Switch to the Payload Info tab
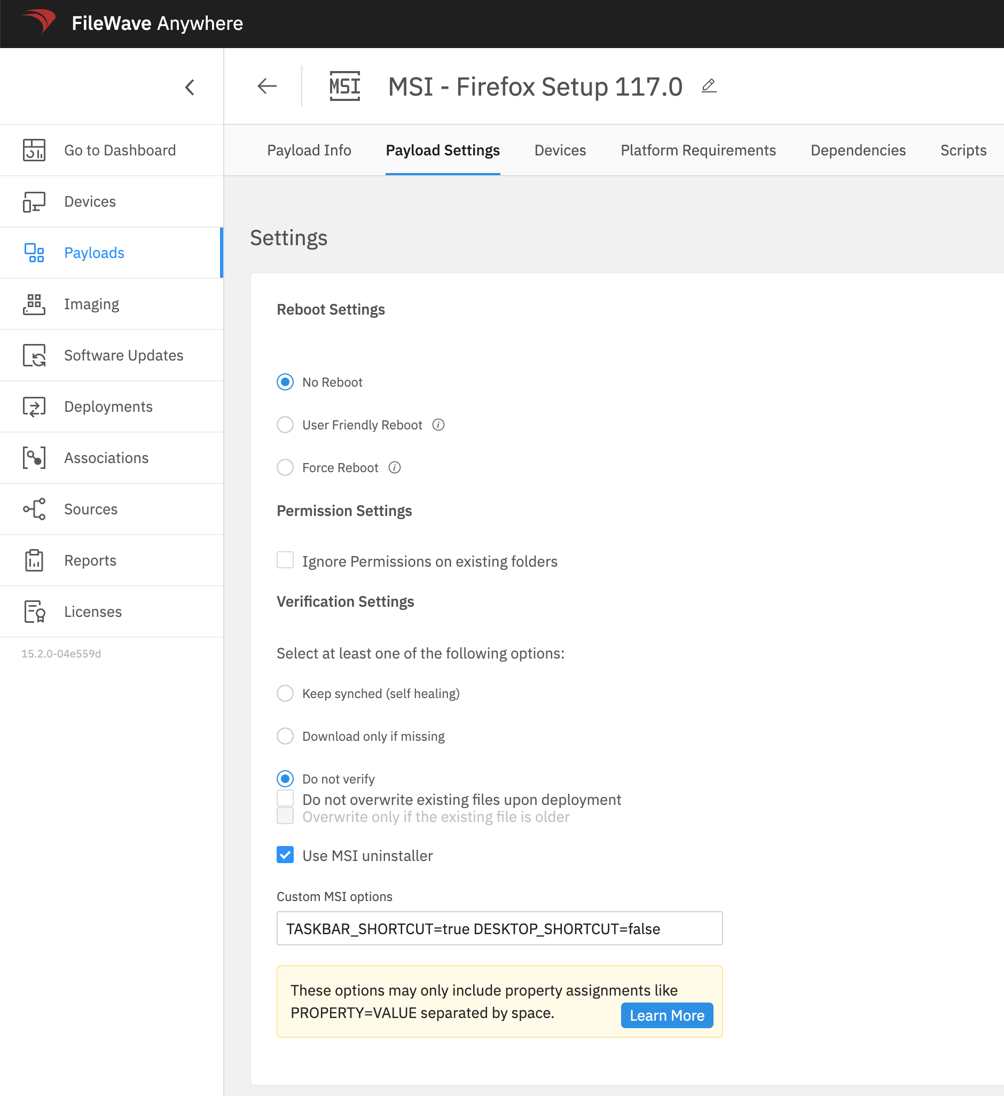This screenshot has height=1096, width=1004. click(309, 150)
